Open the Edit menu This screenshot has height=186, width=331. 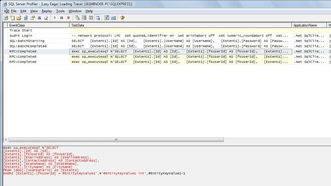pyautogui.click(x=23, y=11)
